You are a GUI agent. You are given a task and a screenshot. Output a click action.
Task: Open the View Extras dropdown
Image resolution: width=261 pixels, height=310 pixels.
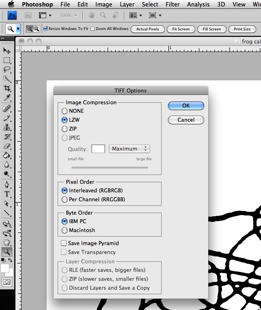coord(45,15)
